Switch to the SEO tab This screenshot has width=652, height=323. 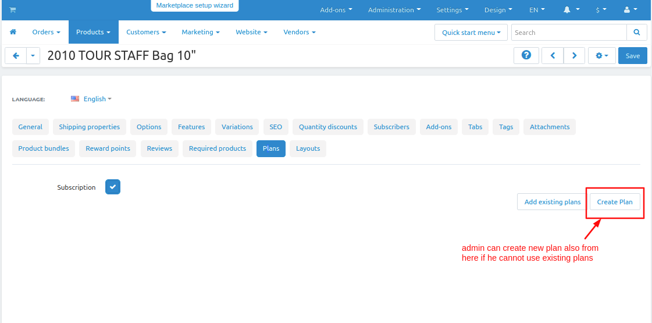(x=276, y=127)
